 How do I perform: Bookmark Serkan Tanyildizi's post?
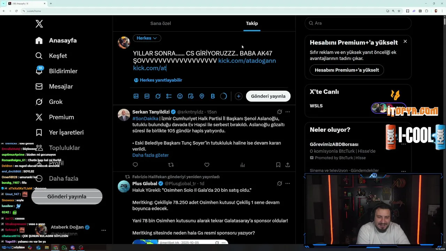click(278, 165)
